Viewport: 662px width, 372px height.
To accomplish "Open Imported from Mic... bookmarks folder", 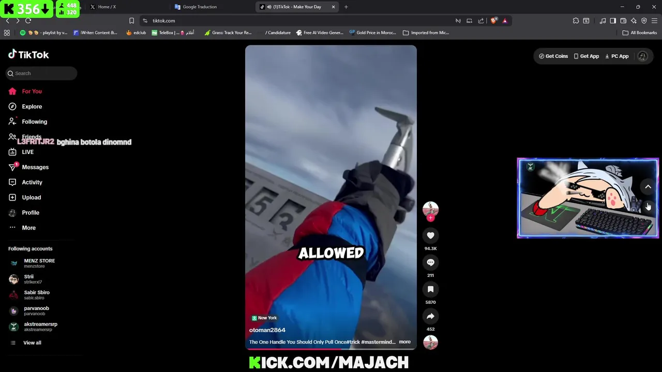I will click(426, 33).
